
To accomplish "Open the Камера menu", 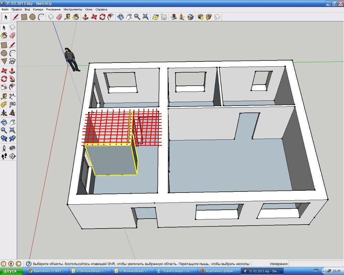I will point(38,9).
